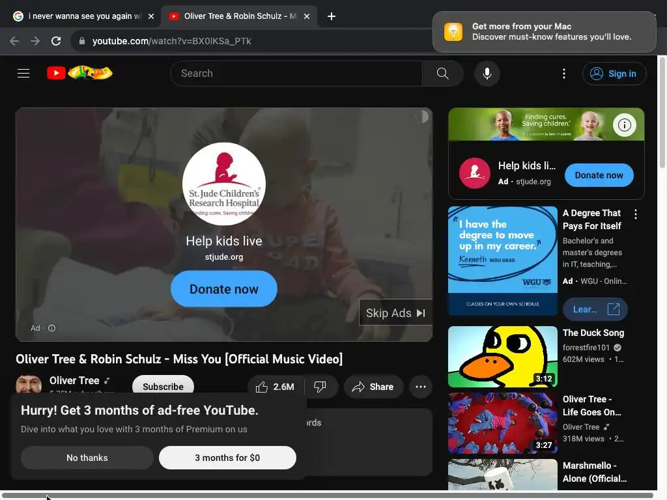Click Donate now in the video ad
Viewport: 667px width, 500px height.
[x=224, y=288]
